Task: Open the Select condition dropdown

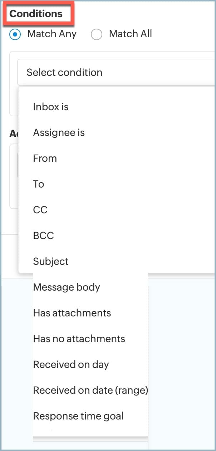Action: click(x=114, y=72)
